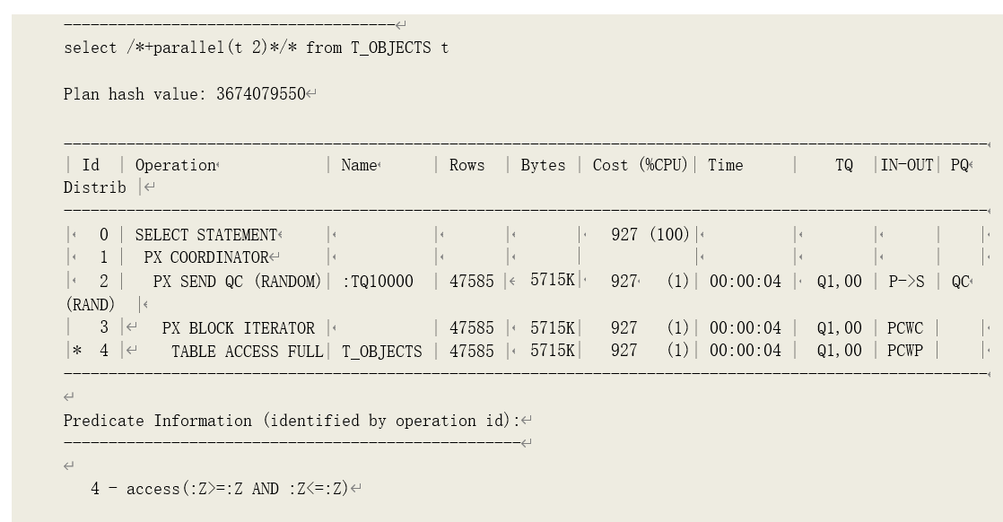The width and height of the screenshot is (1003, 522).
Task: Select the PX COORDINATOR operation text
Action: (x=205, y=258)
